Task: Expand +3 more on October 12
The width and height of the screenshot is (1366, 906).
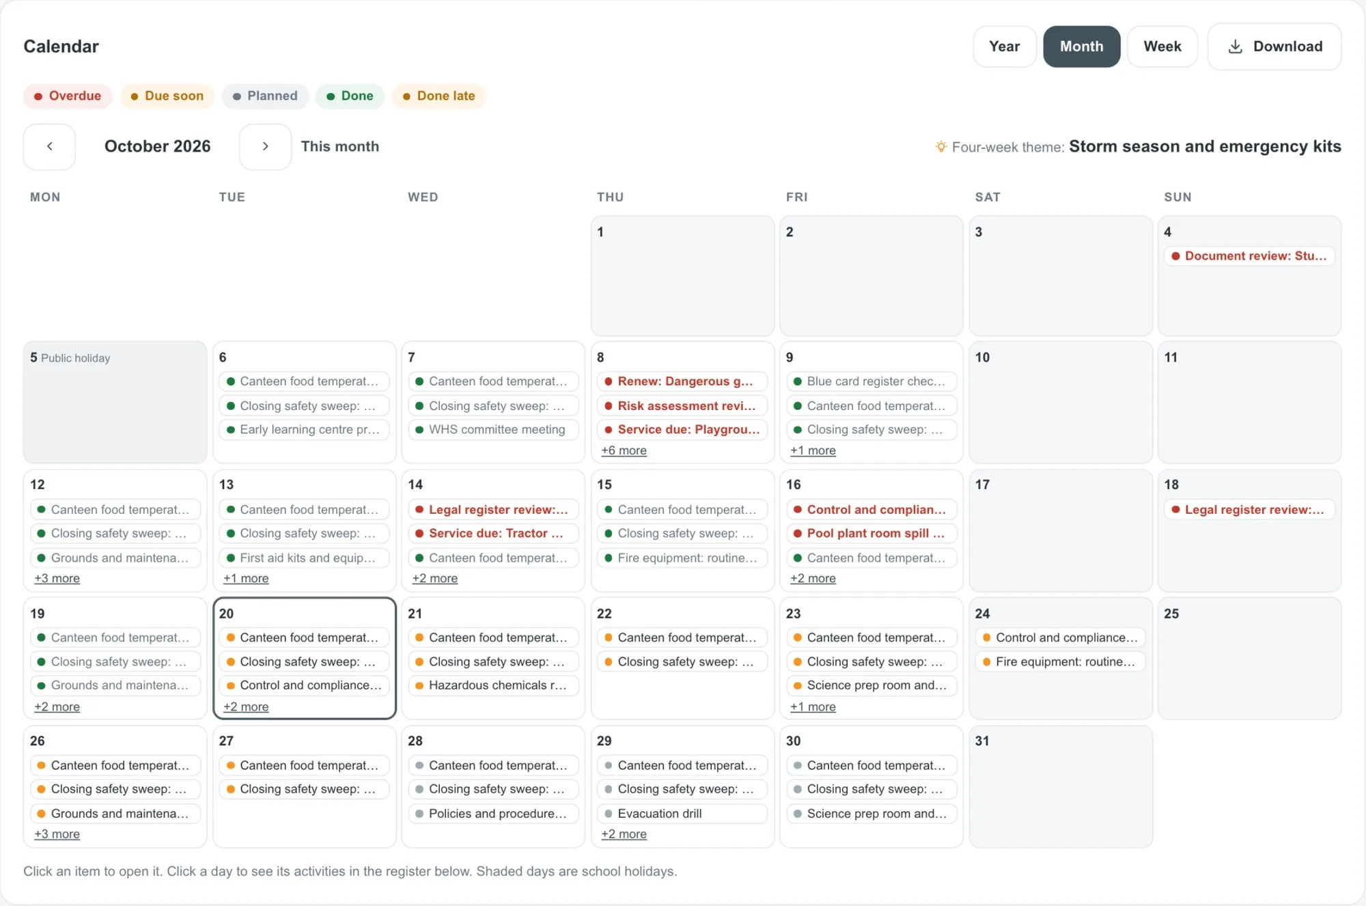Action: pyautogui.click(x=57, y=578)
